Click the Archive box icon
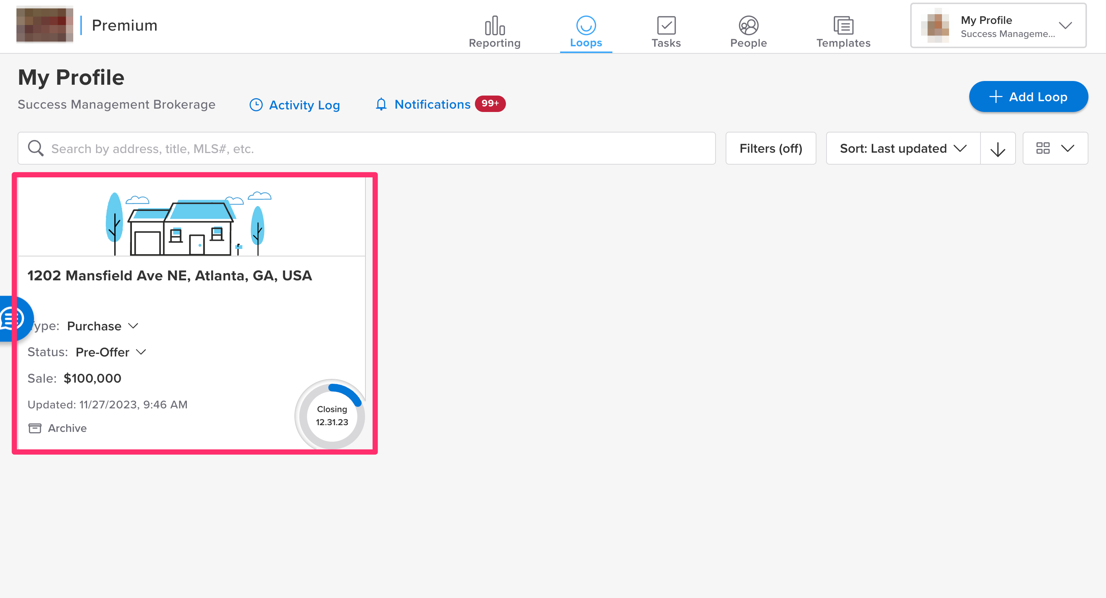The width and height of the screenshot is (1106, 598). tap(35, 428)
